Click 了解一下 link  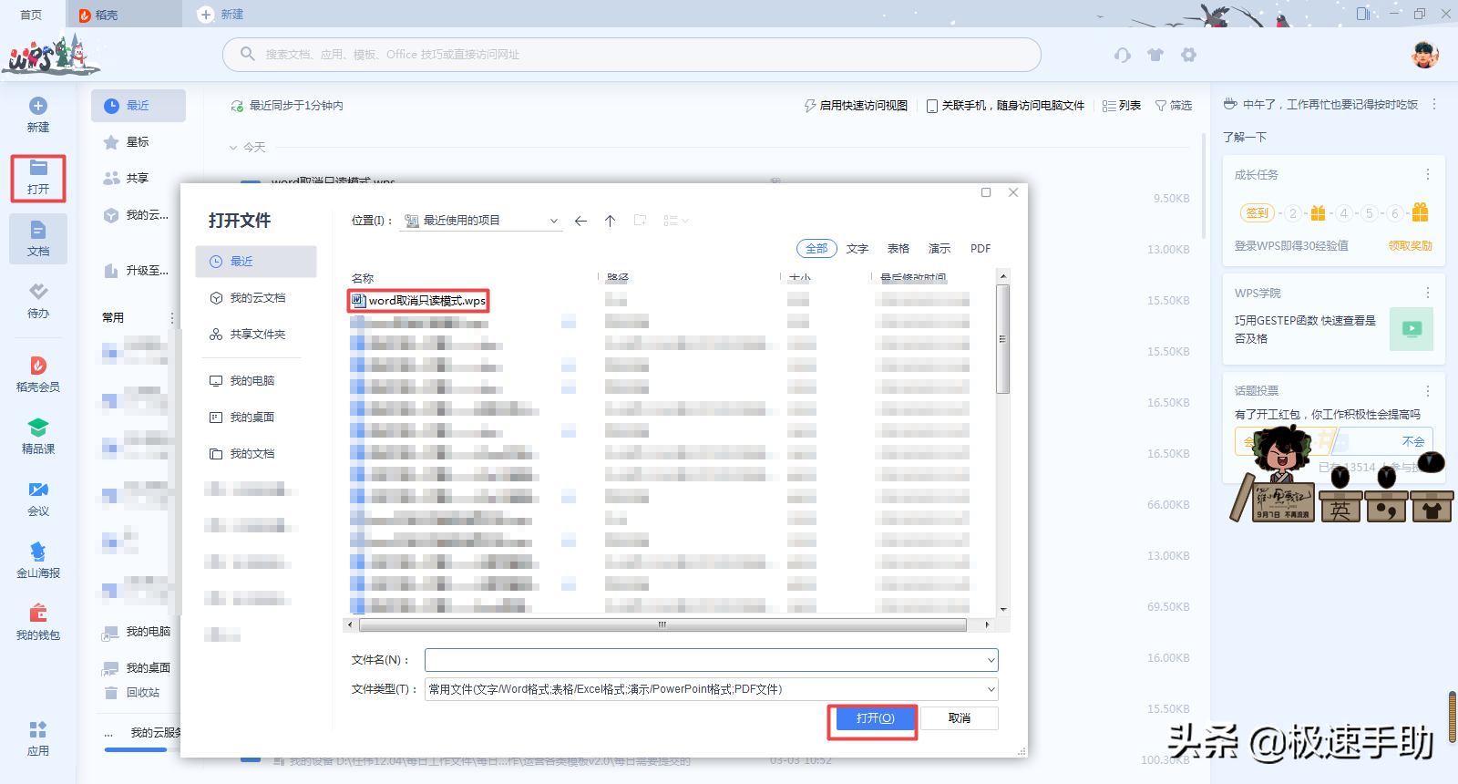tap(1245, 137)
